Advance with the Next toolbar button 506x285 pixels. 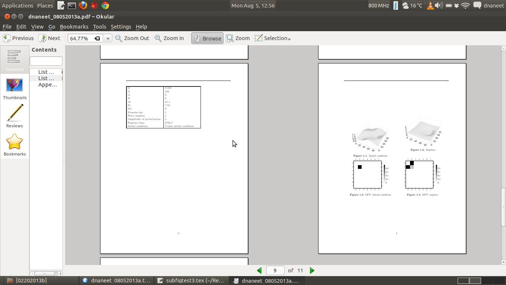click(49, 38)
